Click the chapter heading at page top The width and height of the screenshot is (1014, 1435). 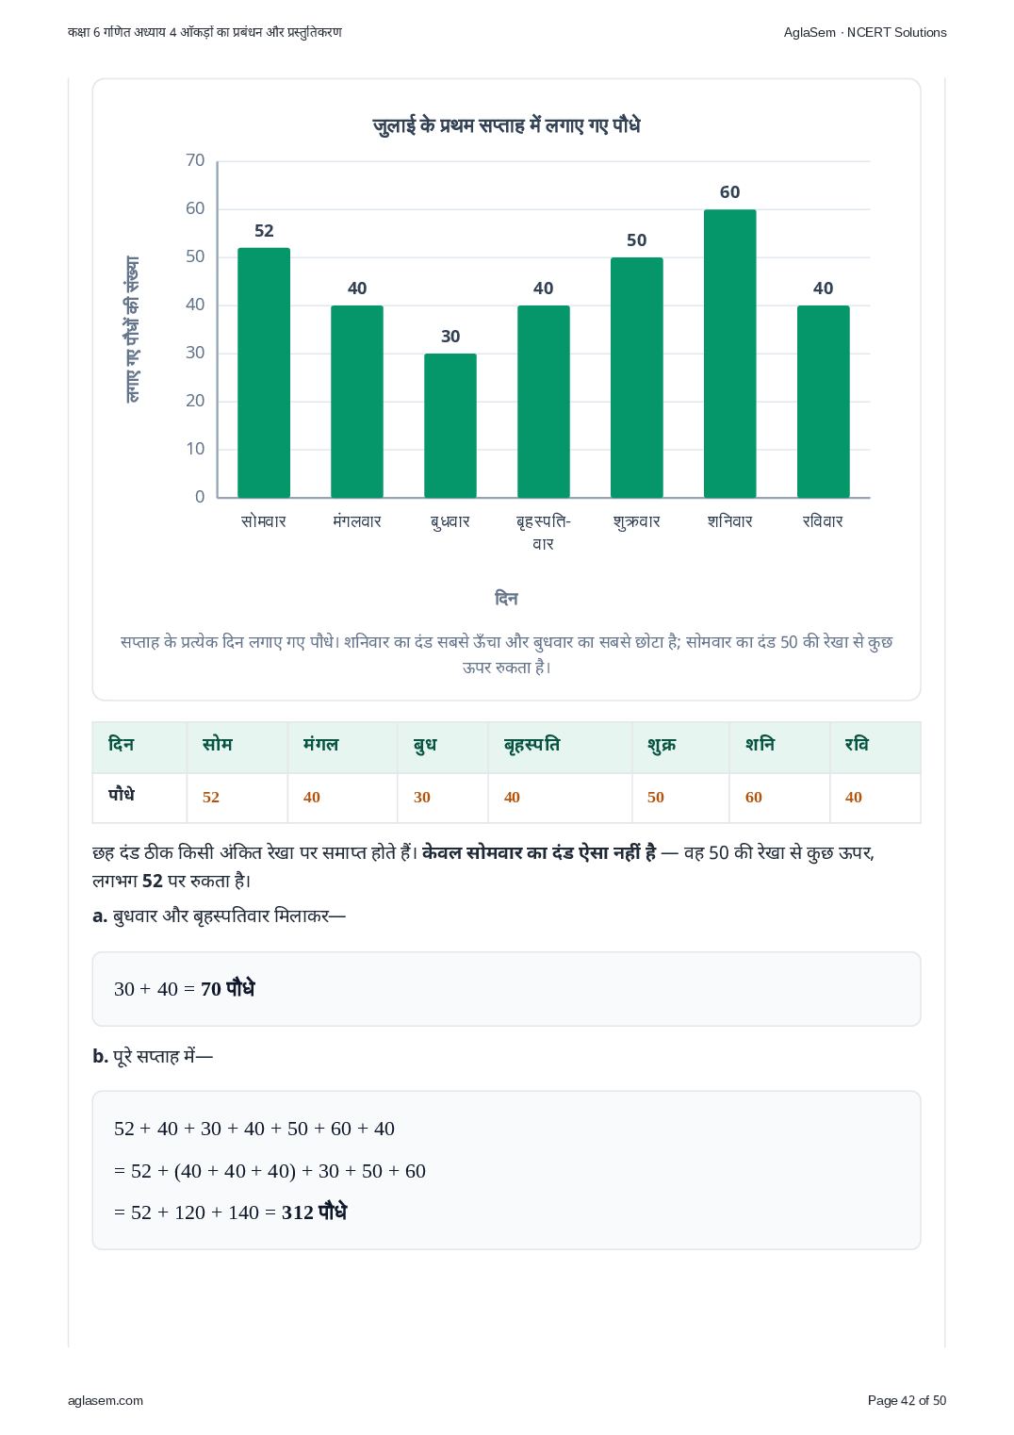(204, 32)
